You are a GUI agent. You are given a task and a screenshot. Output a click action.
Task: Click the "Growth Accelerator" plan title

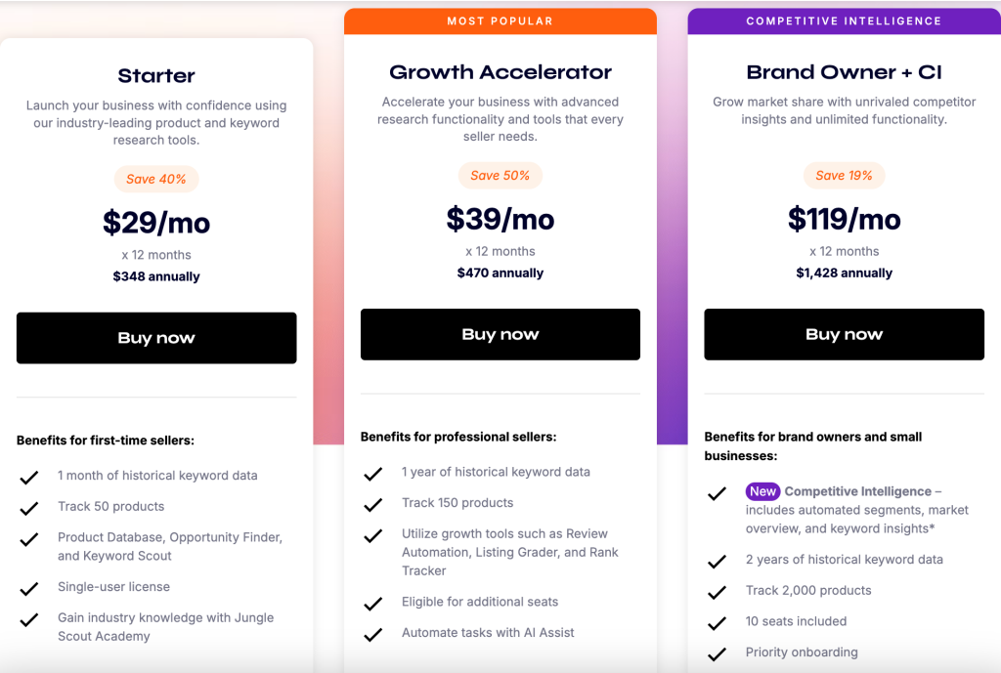500,72
